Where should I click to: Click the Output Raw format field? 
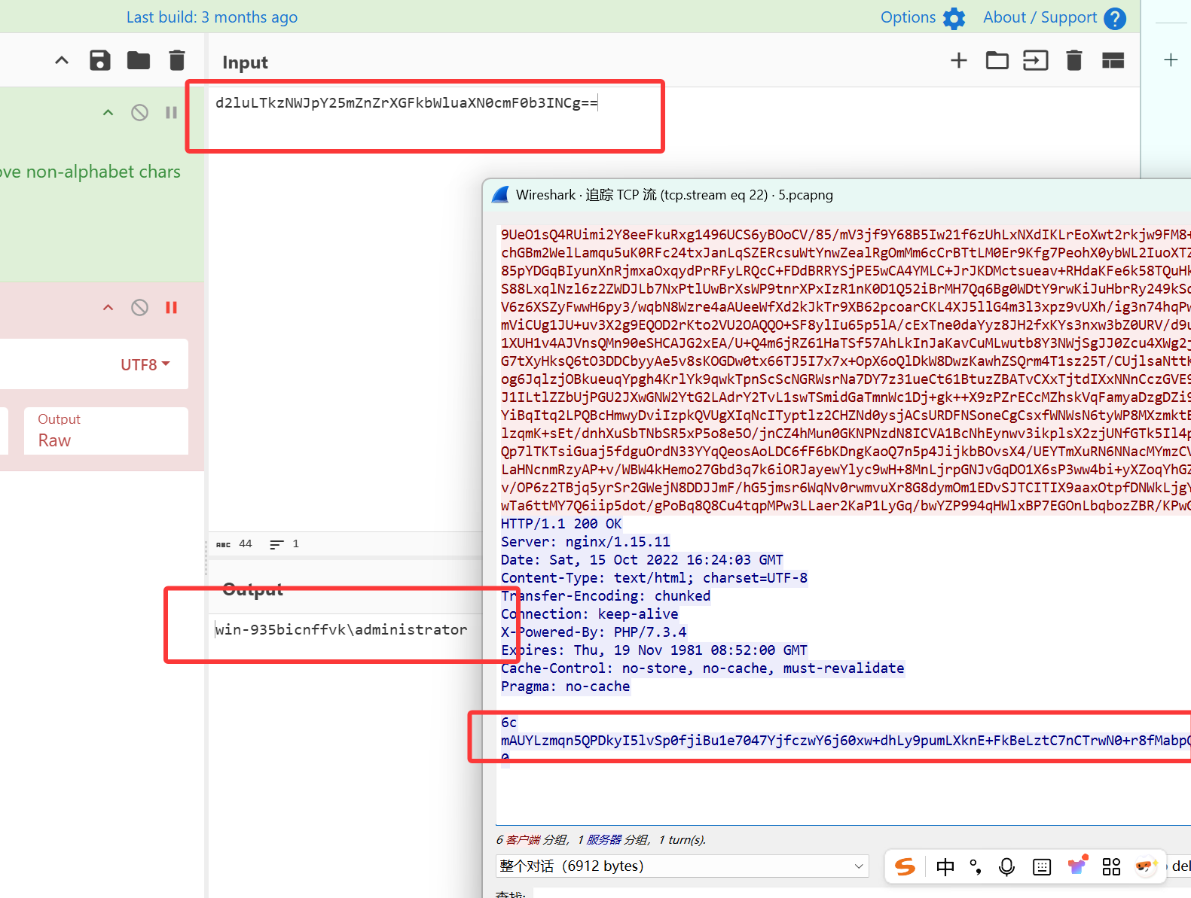click(x=105, y=431)
